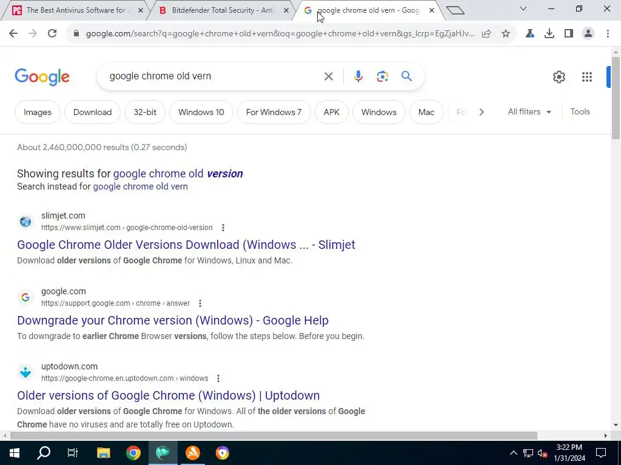Open Chrome downloads tray
The width and height of the screenshot is (621, 465).
(549, 34)
